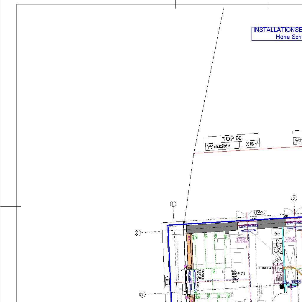This screenshot has width=302, height=302.
Task: Select the asterisk kitchen appliance symbol
Action: [277, 234]
